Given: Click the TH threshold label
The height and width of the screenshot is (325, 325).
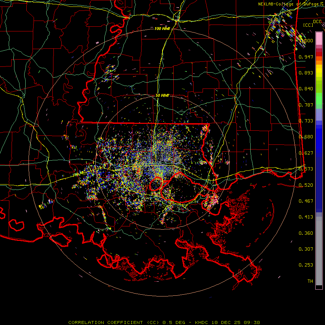Looking at the screenshot, I should (x=310, y=281).
